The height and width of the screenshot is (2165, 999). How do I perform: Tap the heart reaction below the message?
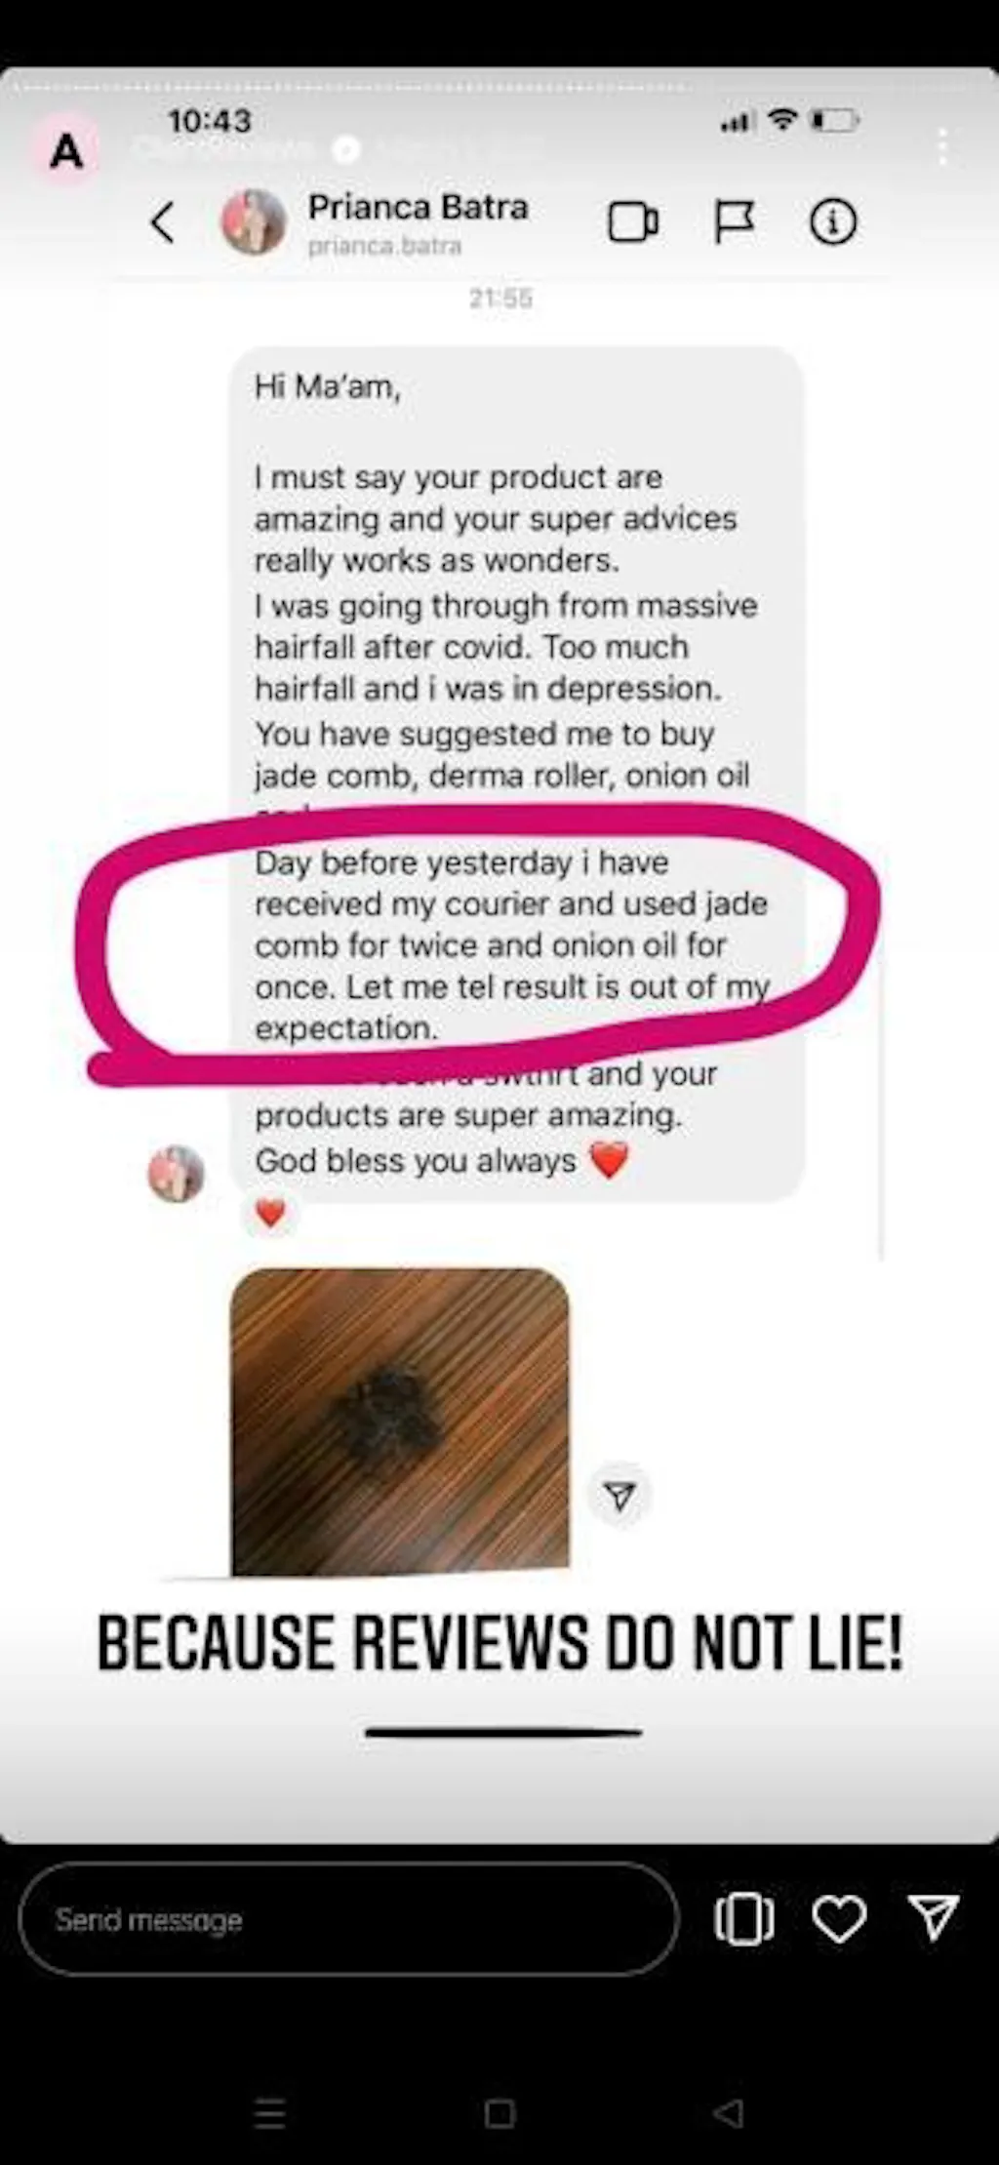tap(270, 1213)
